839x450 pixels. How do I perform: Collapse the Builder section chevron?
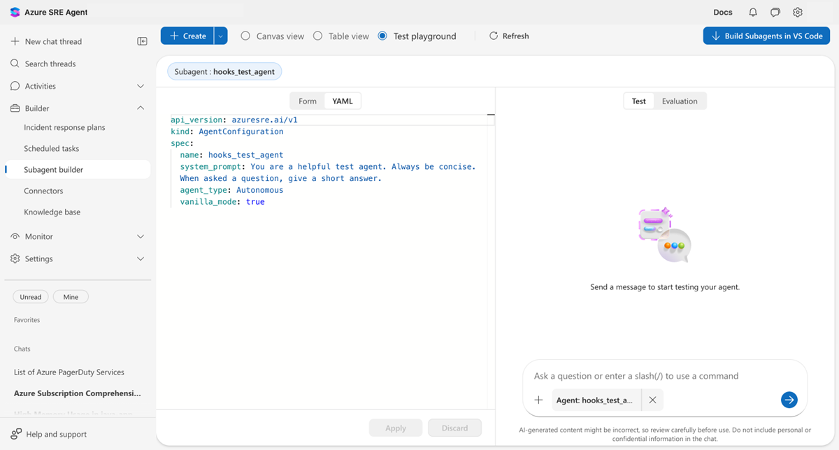(141, 108)
